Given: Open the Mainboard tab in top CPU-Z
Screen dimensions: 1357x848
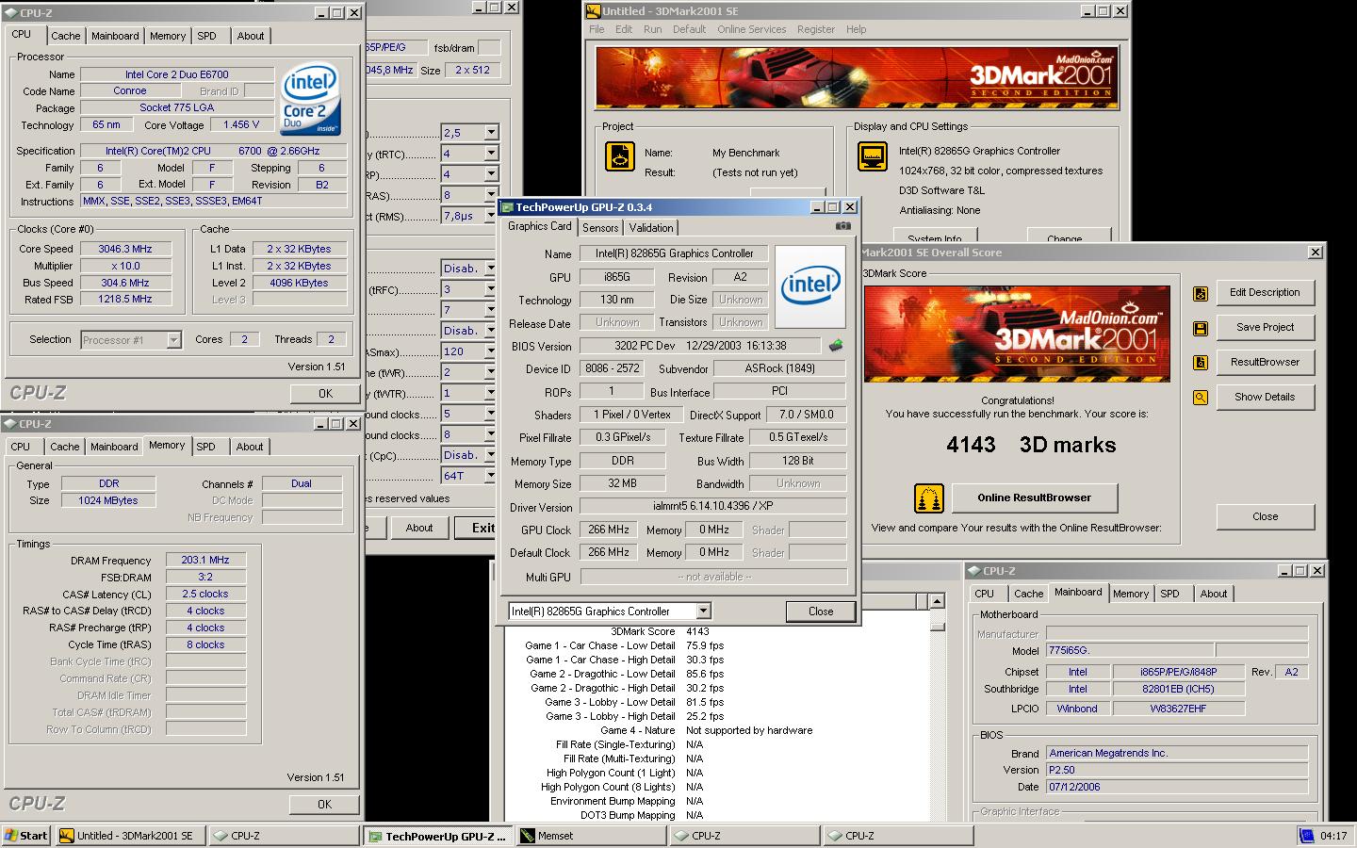Looking at the screenshot, I should (x=115, y=36).
